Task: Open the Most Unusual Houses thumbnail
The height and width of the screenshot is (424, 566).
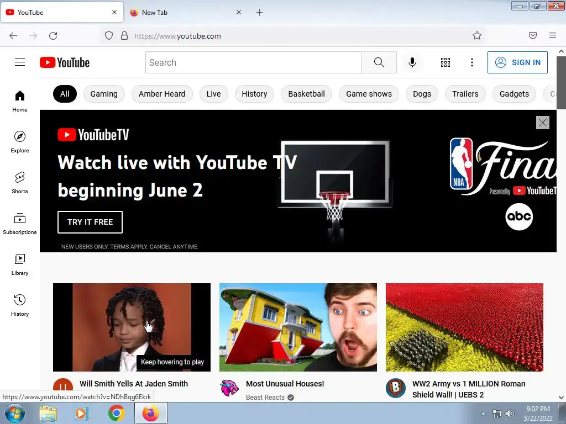Action: (298, 327)
